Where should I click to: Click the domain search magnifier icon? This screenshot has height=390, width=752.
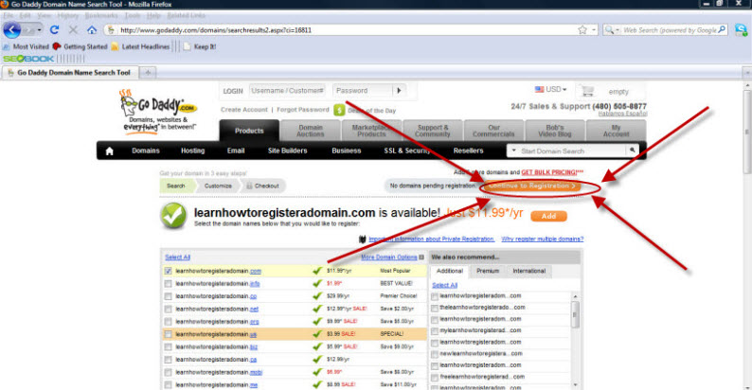click(x=633, y=151)
